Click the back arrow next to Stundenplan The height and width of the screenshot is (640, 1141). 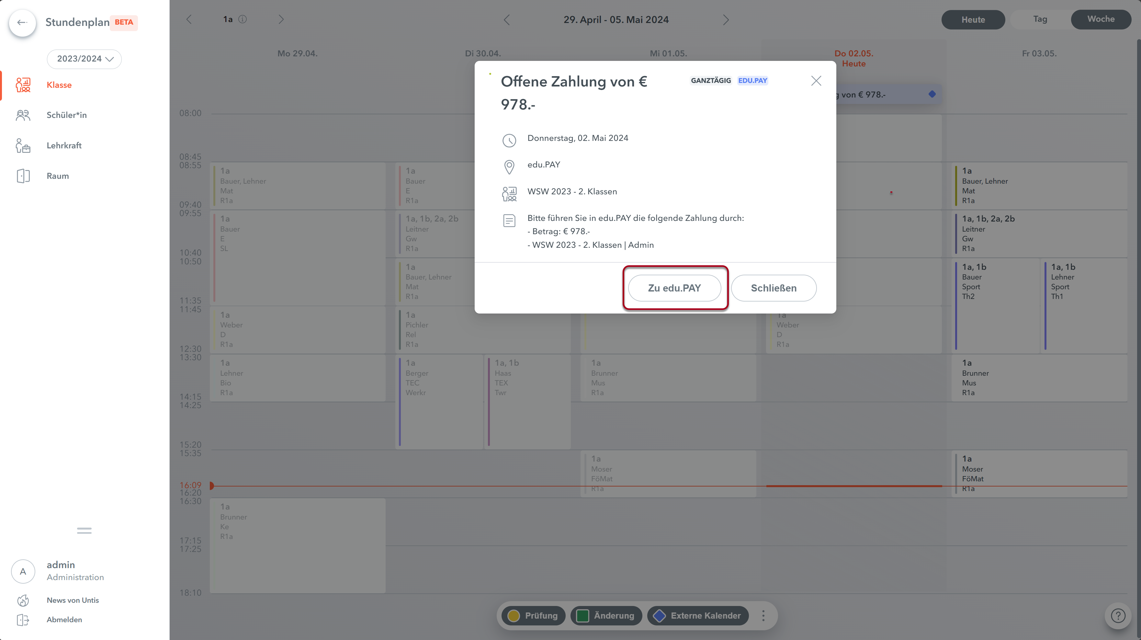(x=22, y=22)
